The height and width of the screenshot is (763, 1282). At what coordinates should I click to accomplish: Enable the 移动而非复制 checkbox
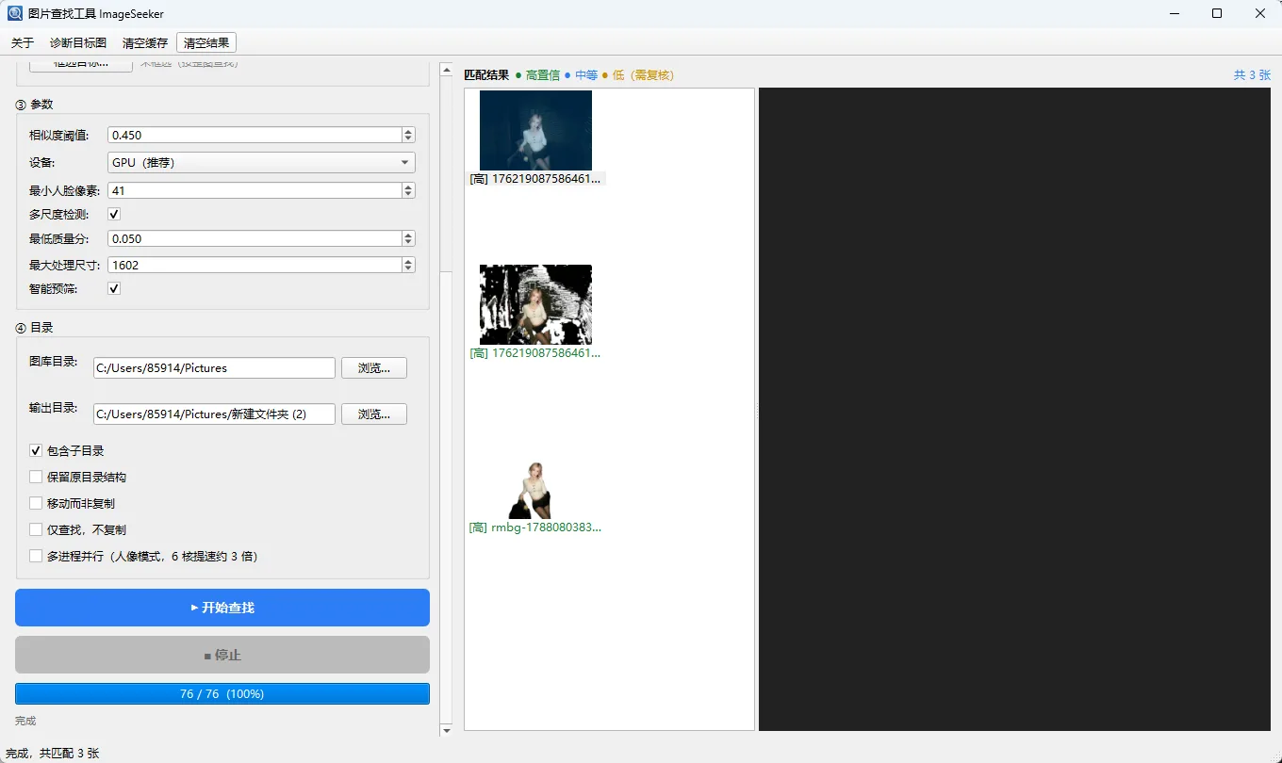[x=36, y=503]
